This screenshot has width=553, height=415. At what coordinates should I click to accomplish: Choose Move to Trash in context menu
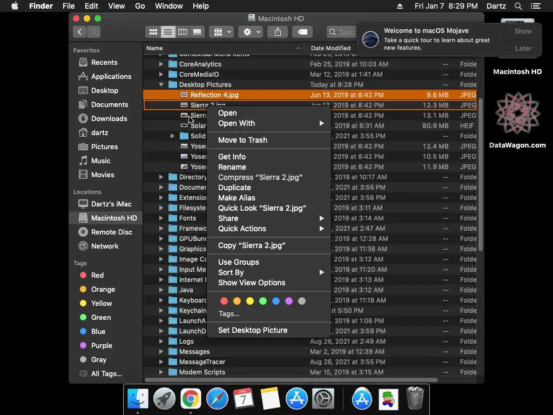(269, 140)
